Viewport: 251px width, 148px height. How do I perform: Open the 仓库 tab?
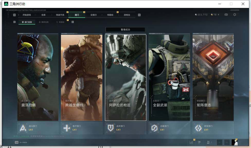point(43,15)
